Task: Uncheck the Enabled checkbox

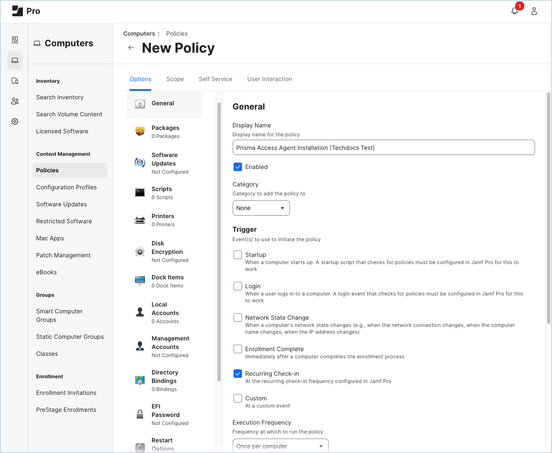Action: (238, 167)
